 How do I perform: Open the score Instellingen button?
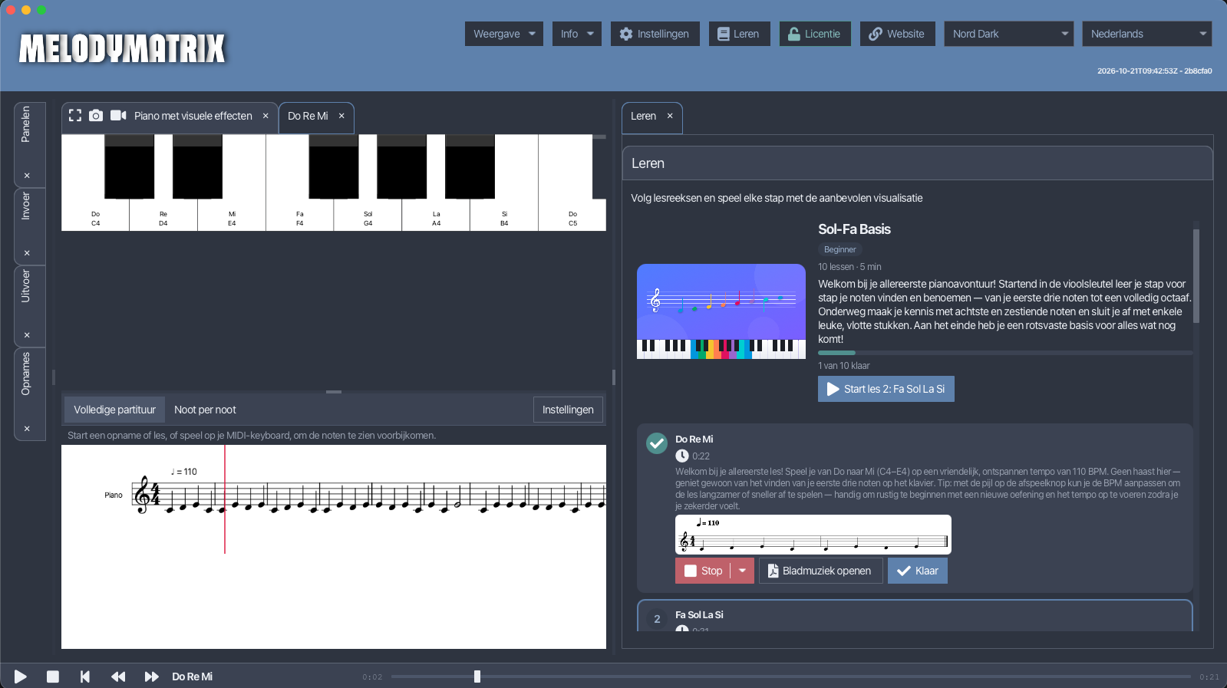pos(568,410)
